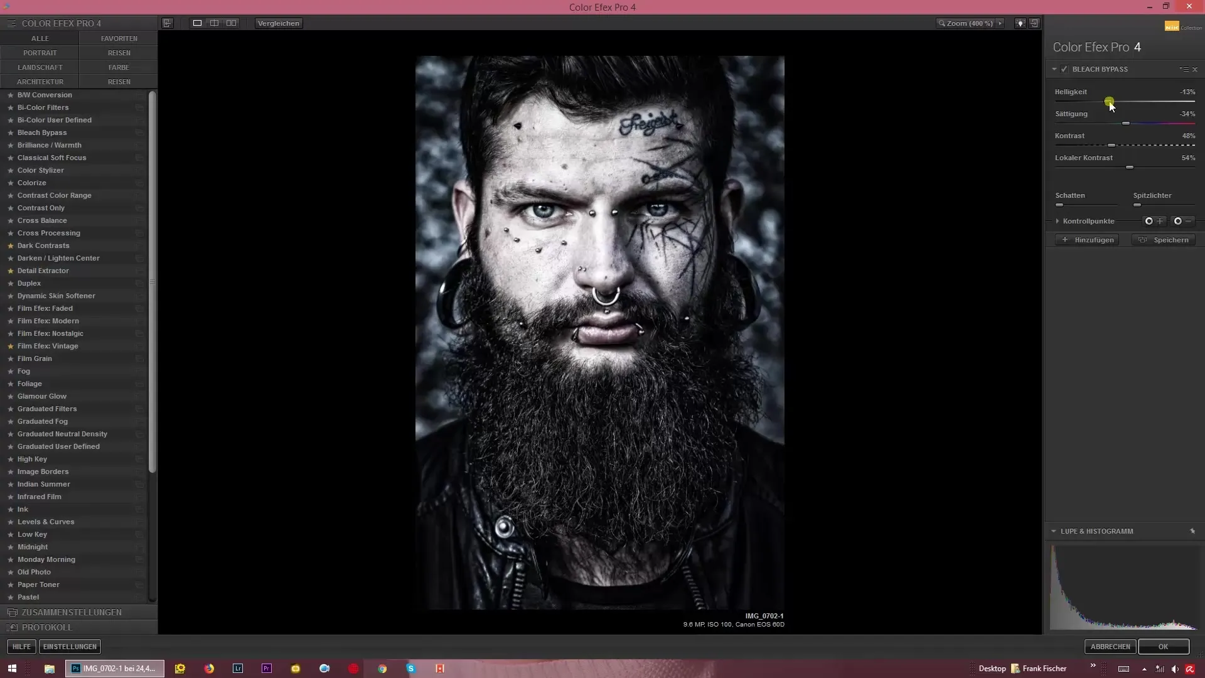Viewport: 1205px width, 678px height.
Task: Open Firefox from the taskbar
Action: click(209, 669)
